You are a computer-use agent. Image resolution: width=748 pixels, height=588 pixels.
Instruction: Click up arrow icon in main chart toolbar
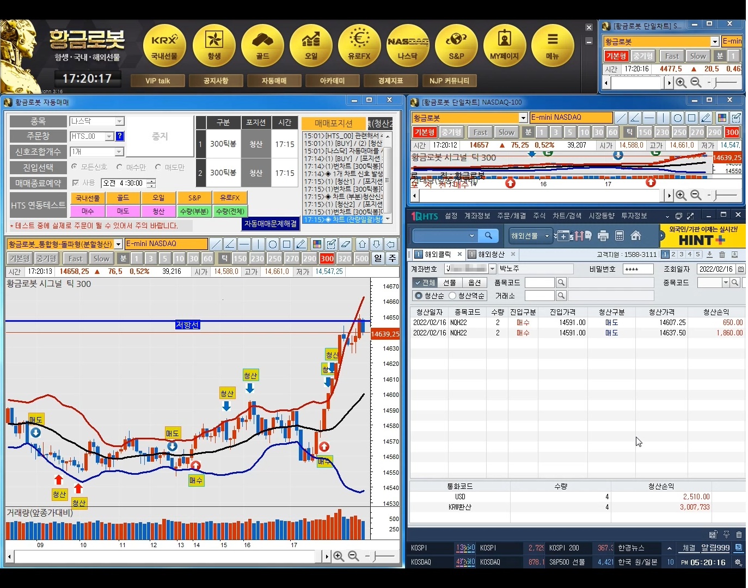tap(362, 244)
